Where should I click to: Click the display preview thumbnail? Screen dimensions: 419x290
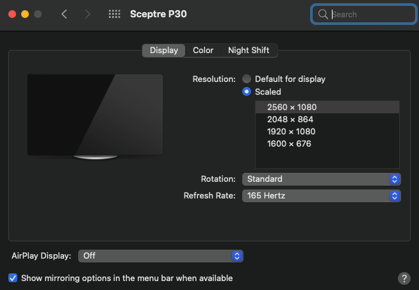95,115
